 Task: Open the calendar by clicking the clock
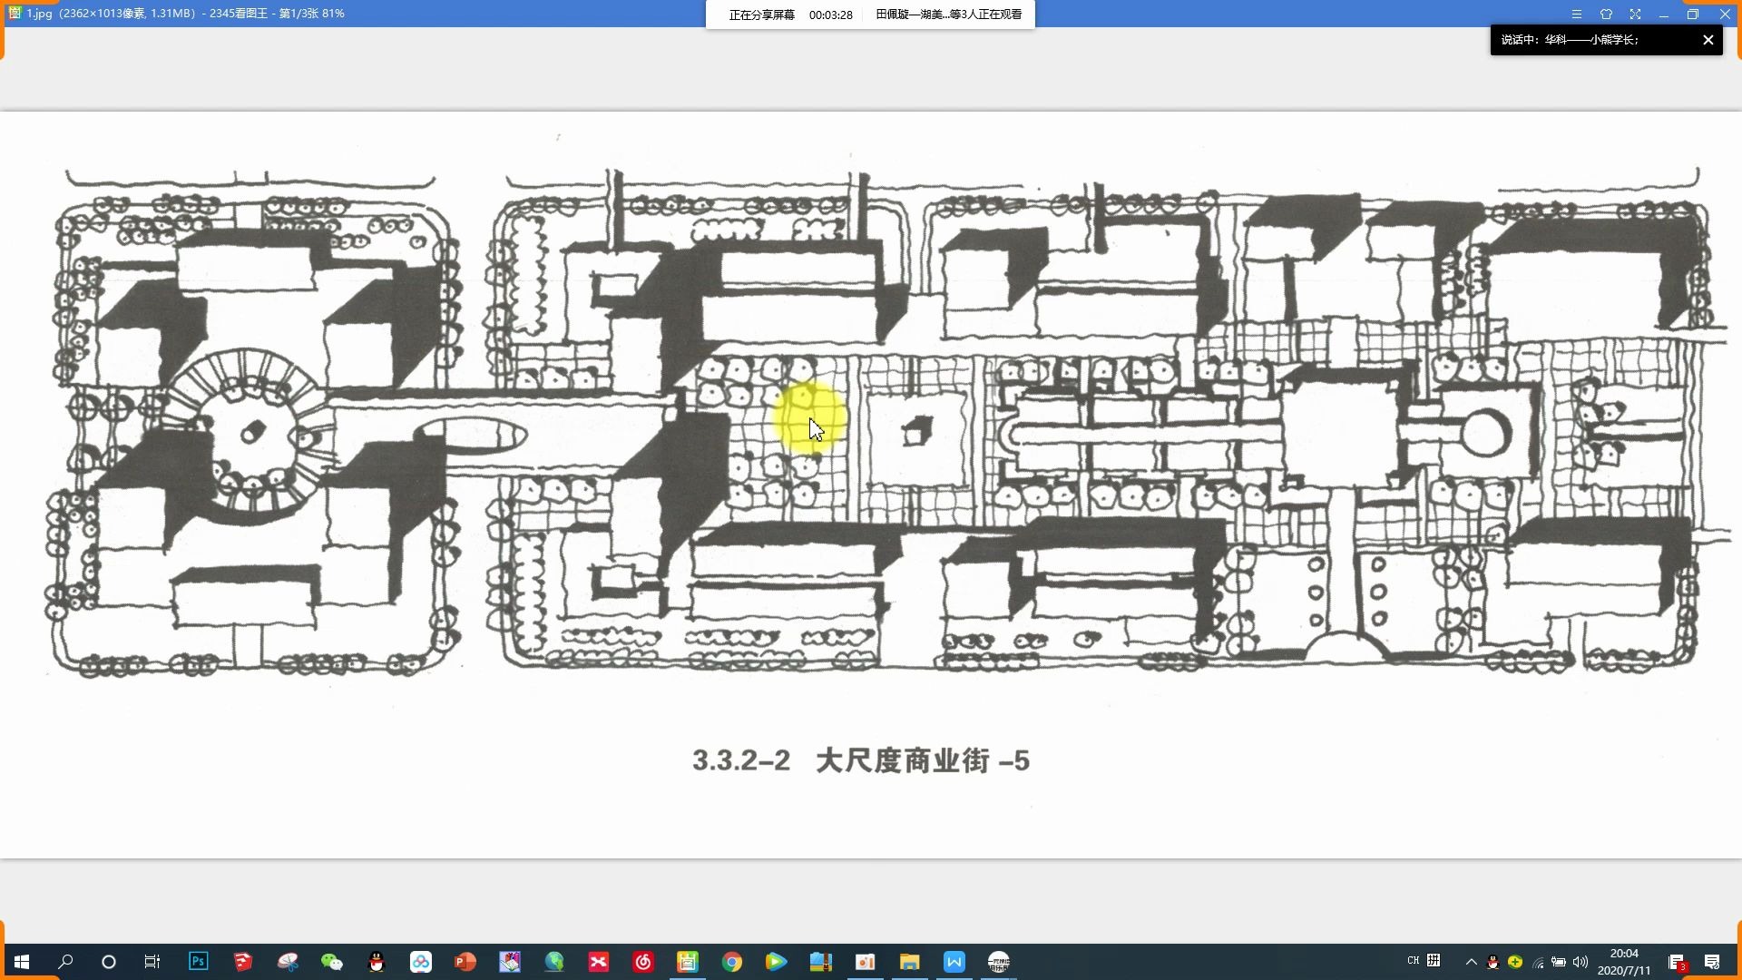pyautogui.click(x=1625, y=961)
